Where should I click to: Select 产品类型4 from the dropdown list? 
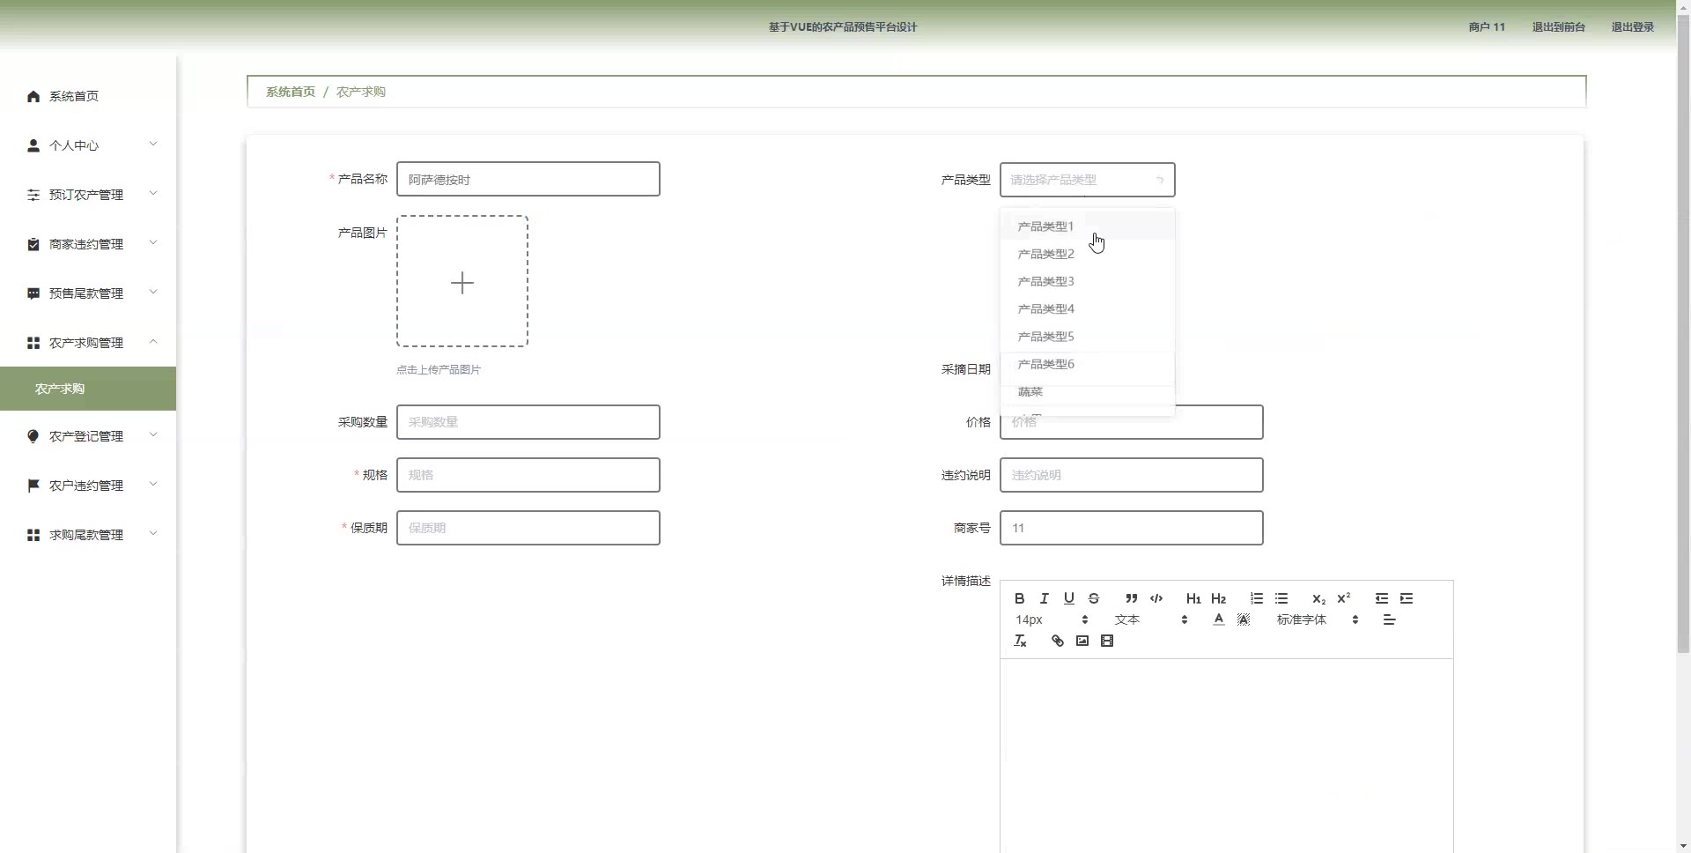tap(1087, 308)
